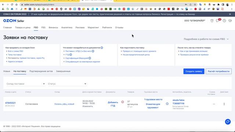Select the FBS menu item
Image resolution: width=235 pixels, height=132 pixels.
click(43, 27)
